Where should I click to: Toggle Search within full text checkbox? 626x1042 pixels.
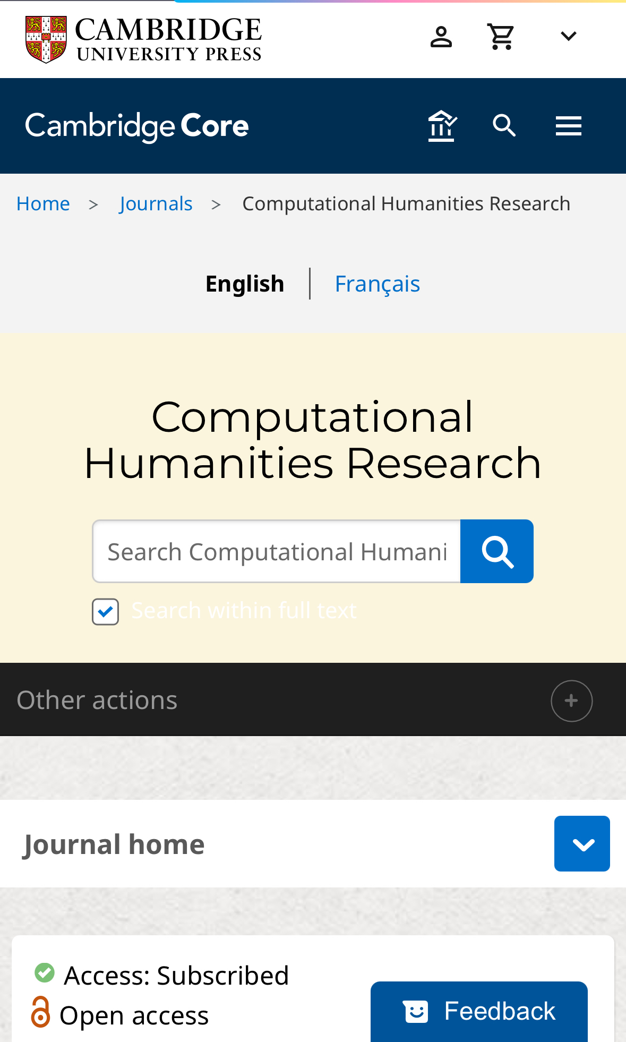(x=105, y=611)
